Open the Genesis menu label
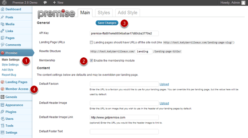248x138 pixels. (11, 97)
